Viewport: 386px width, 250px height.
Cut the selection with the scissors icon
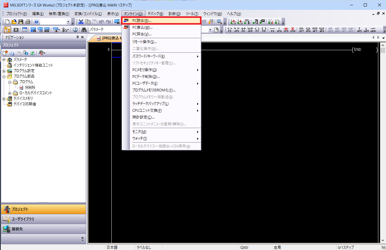click(81, 22)
